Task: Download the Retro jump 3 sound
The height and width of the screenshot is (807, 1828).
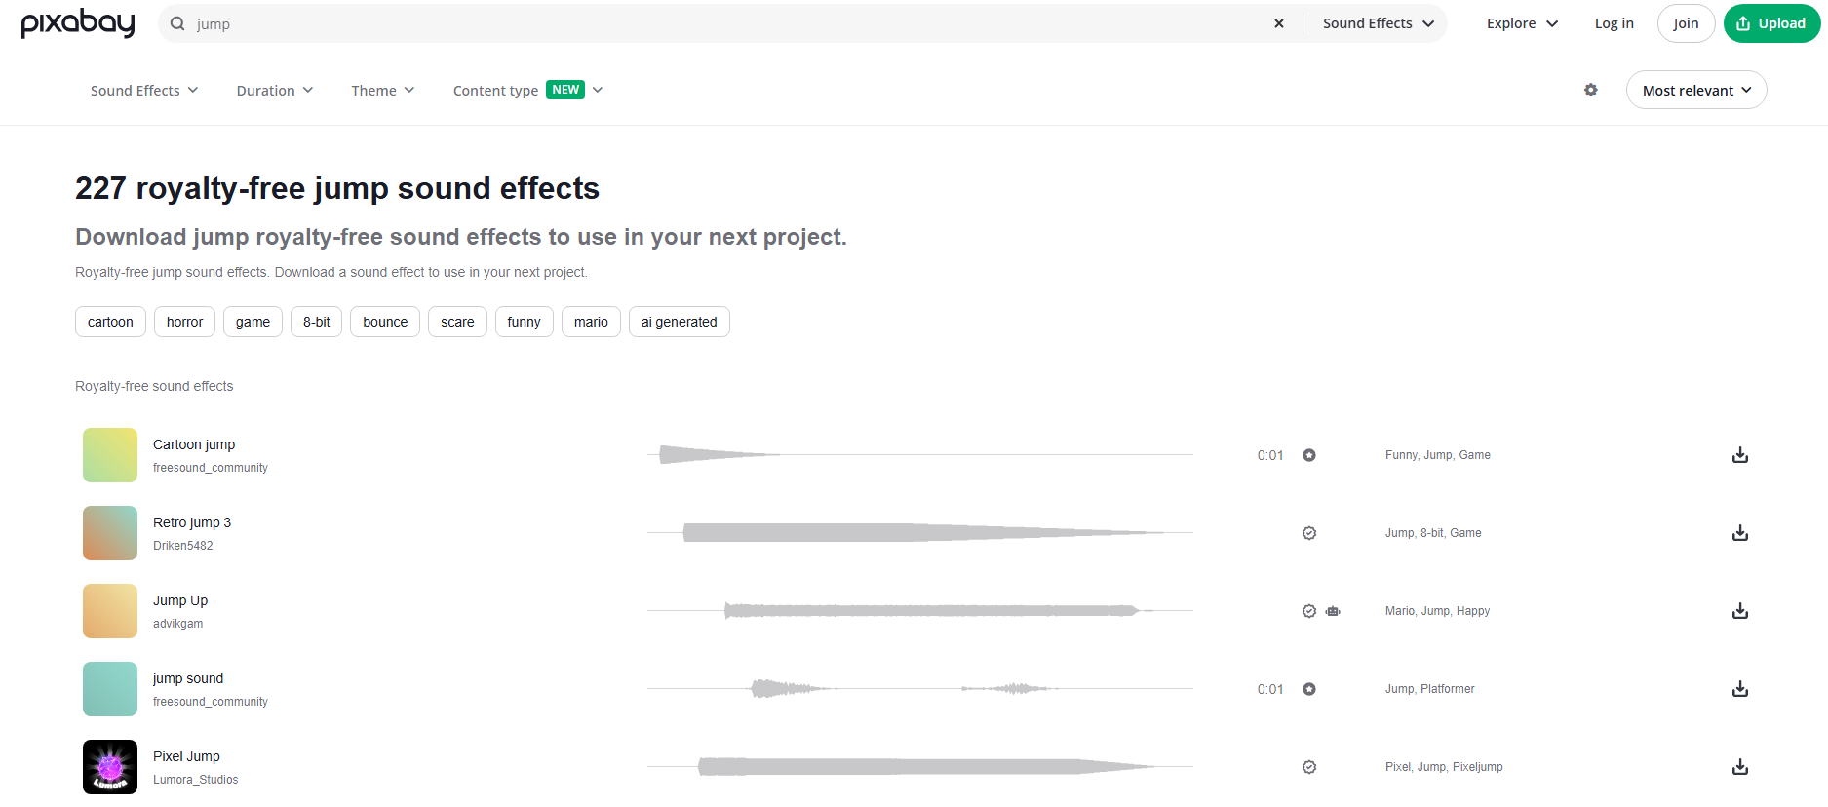Action: pos(1739,533)
